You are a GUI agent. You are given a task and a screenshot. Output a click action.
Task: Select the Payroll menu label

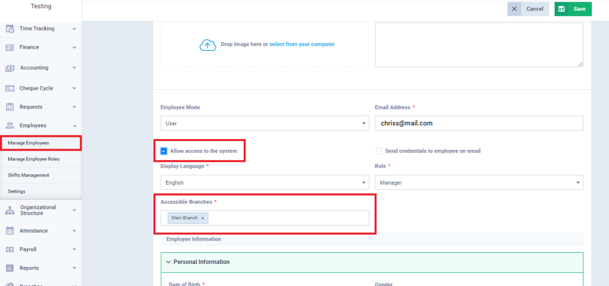(x=28, y=250)
